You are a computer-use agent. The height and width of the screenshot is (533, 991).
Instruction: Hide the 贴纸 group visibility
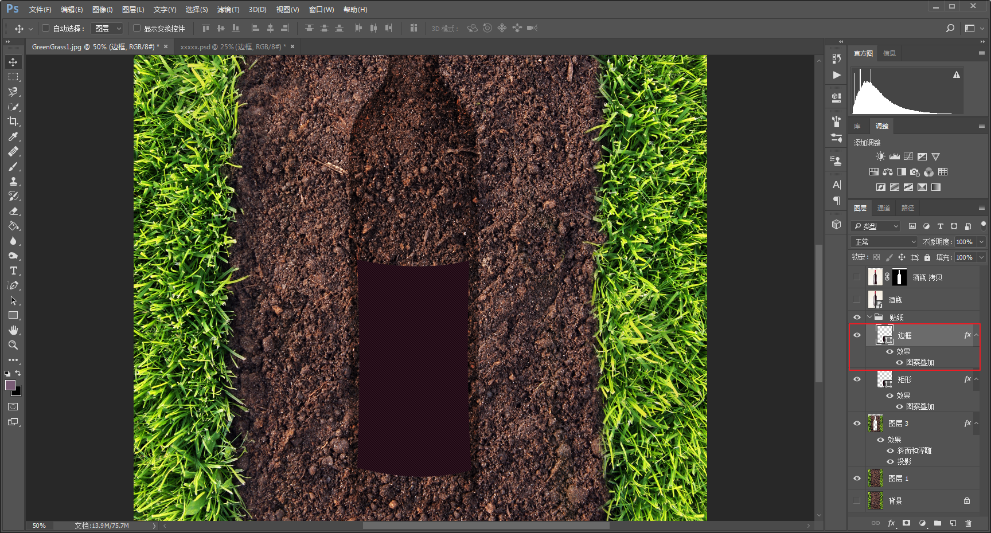(x=857, y=318)
